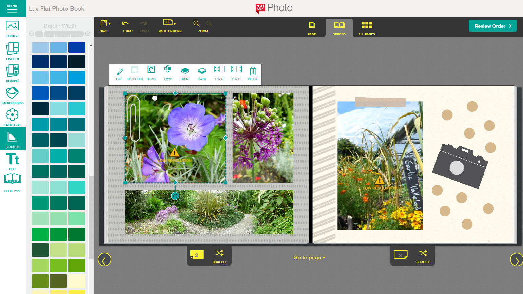Screen dimensions: 523x294
Task: Switch to Spread view tab
Action: pos(339,28)
